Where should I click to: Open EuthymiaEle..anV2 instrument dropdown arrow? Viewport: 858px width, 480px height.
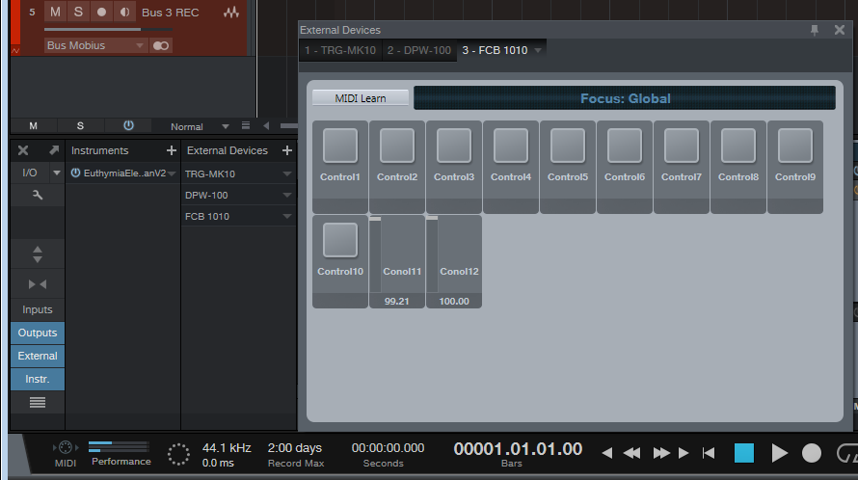(173, 173)
